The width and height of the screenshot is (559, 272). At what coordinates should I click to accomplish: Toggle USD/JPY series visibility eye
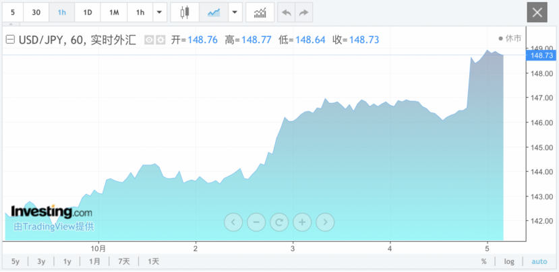coord(150,40)
